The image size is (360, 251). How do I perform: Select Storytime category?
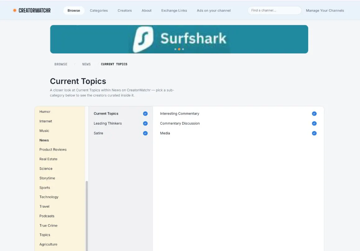pyautogui.click(x=47, y=178)
